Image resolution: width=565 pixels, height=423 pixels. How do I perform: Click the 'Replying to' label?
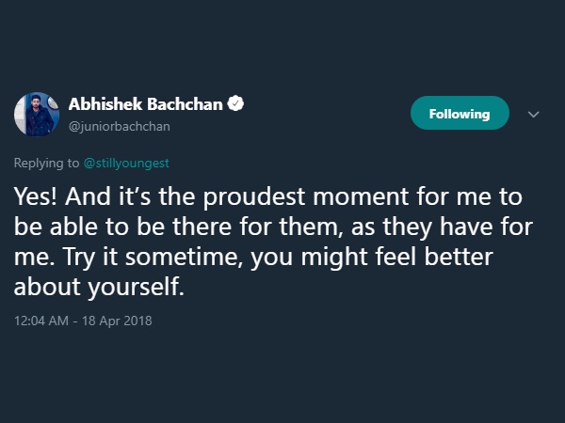46,163
